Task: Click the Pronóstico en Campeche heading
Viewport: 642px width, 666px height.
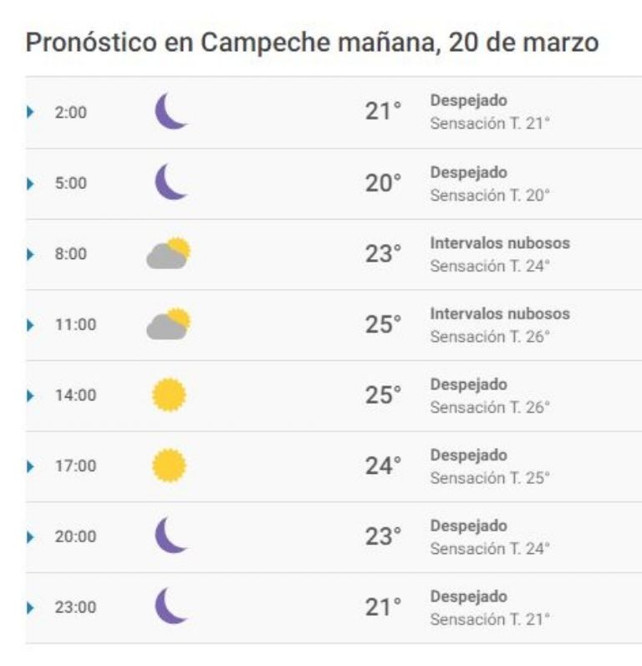Action: [312, 43]
